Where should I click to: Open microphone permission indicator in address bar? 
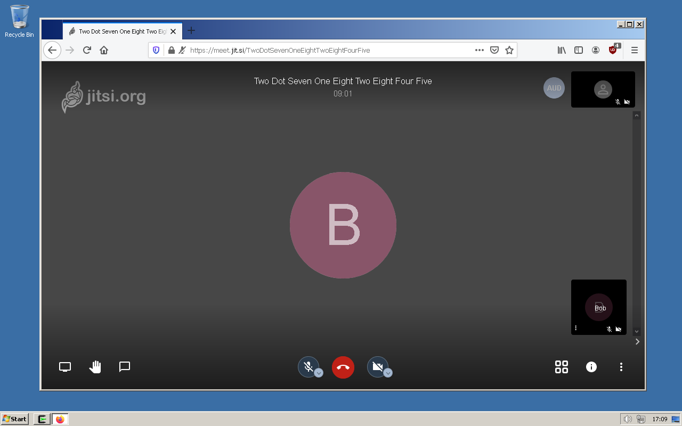click(182, 50)
